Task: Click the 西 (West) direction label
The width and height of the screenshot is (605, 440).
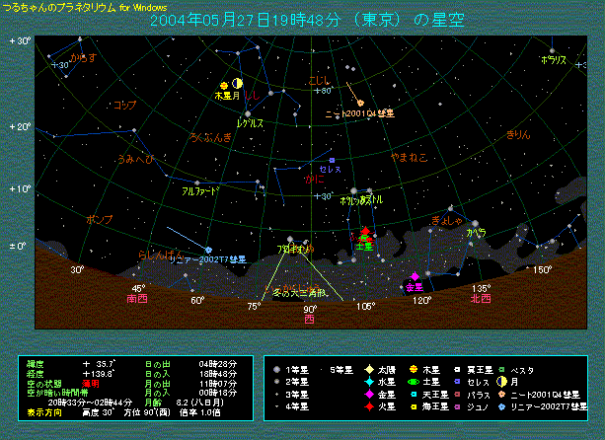Action: pos(309,320)
